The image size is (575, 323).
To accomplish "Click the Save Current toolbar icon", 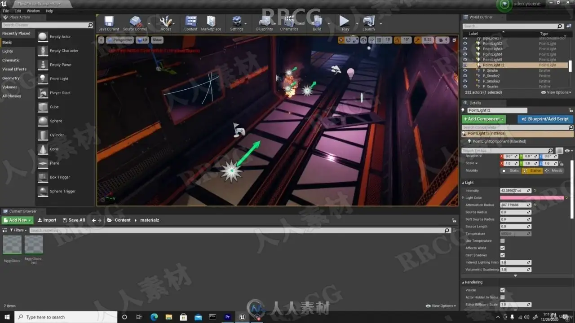I will [x=109, y=23].
